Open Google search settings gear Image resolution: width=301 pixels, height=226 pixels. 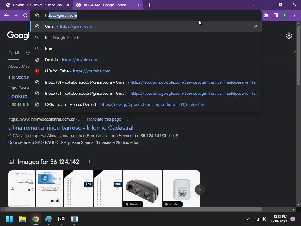pyautogui.click(x=289, y=36)
